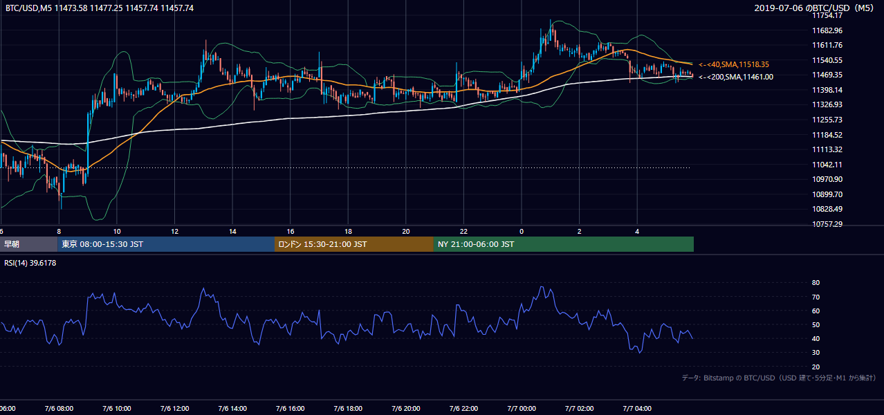Click price axis label 11113.32
This screenshot has height=415, width=884.
828,149
